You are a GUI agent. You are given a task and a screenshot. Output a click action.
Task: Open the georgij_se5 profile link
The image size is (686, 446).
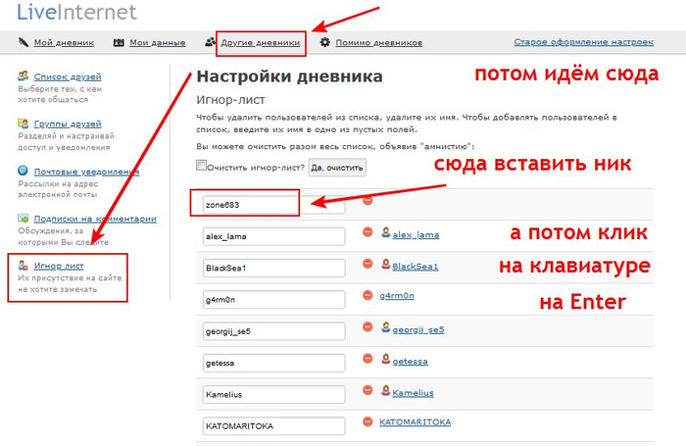point(418,329)
